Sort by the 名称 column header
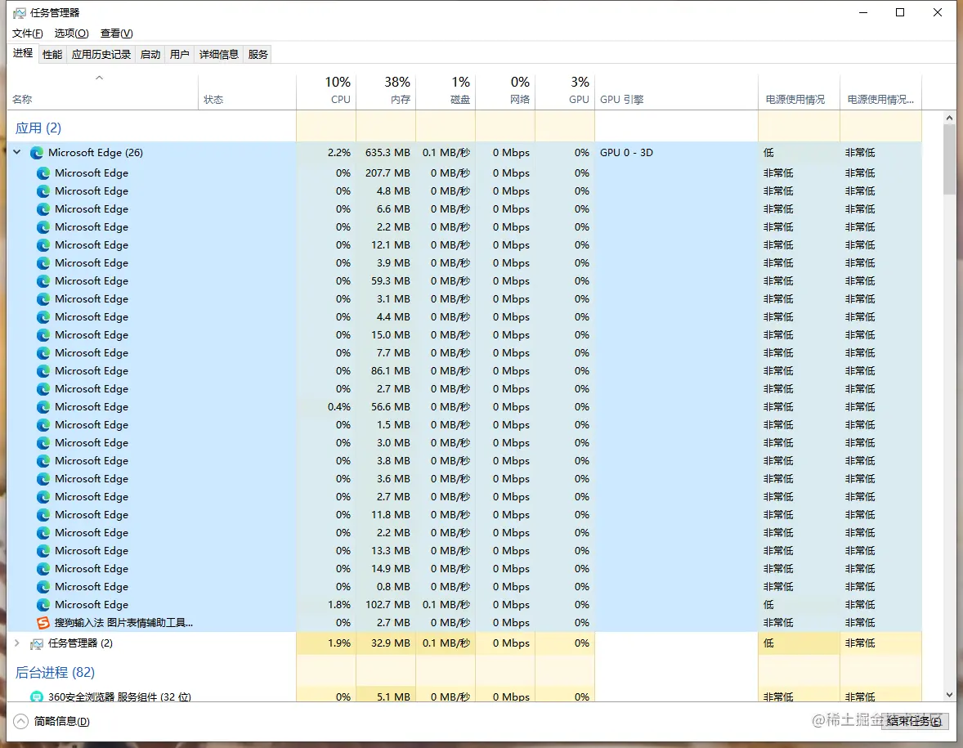This screenshot has width=963, height=748. [x=102, y=92]
